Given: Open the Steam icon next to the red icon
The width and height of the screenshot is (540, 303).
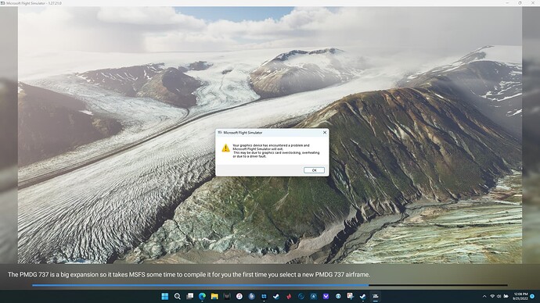Looking at the screenshot, I should coord(276,296).
